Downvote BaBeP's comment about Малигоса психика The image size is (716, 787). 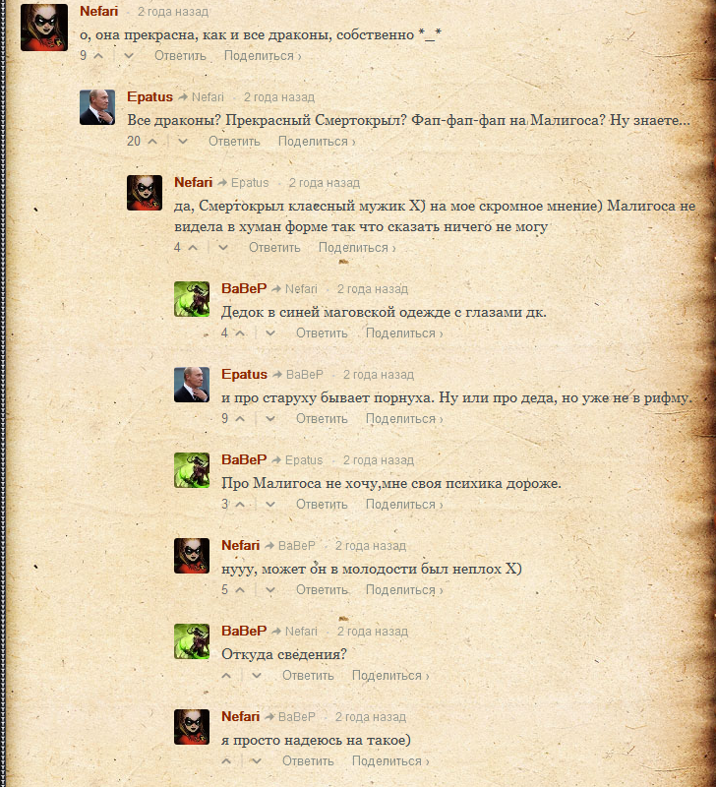pos(270,505)
